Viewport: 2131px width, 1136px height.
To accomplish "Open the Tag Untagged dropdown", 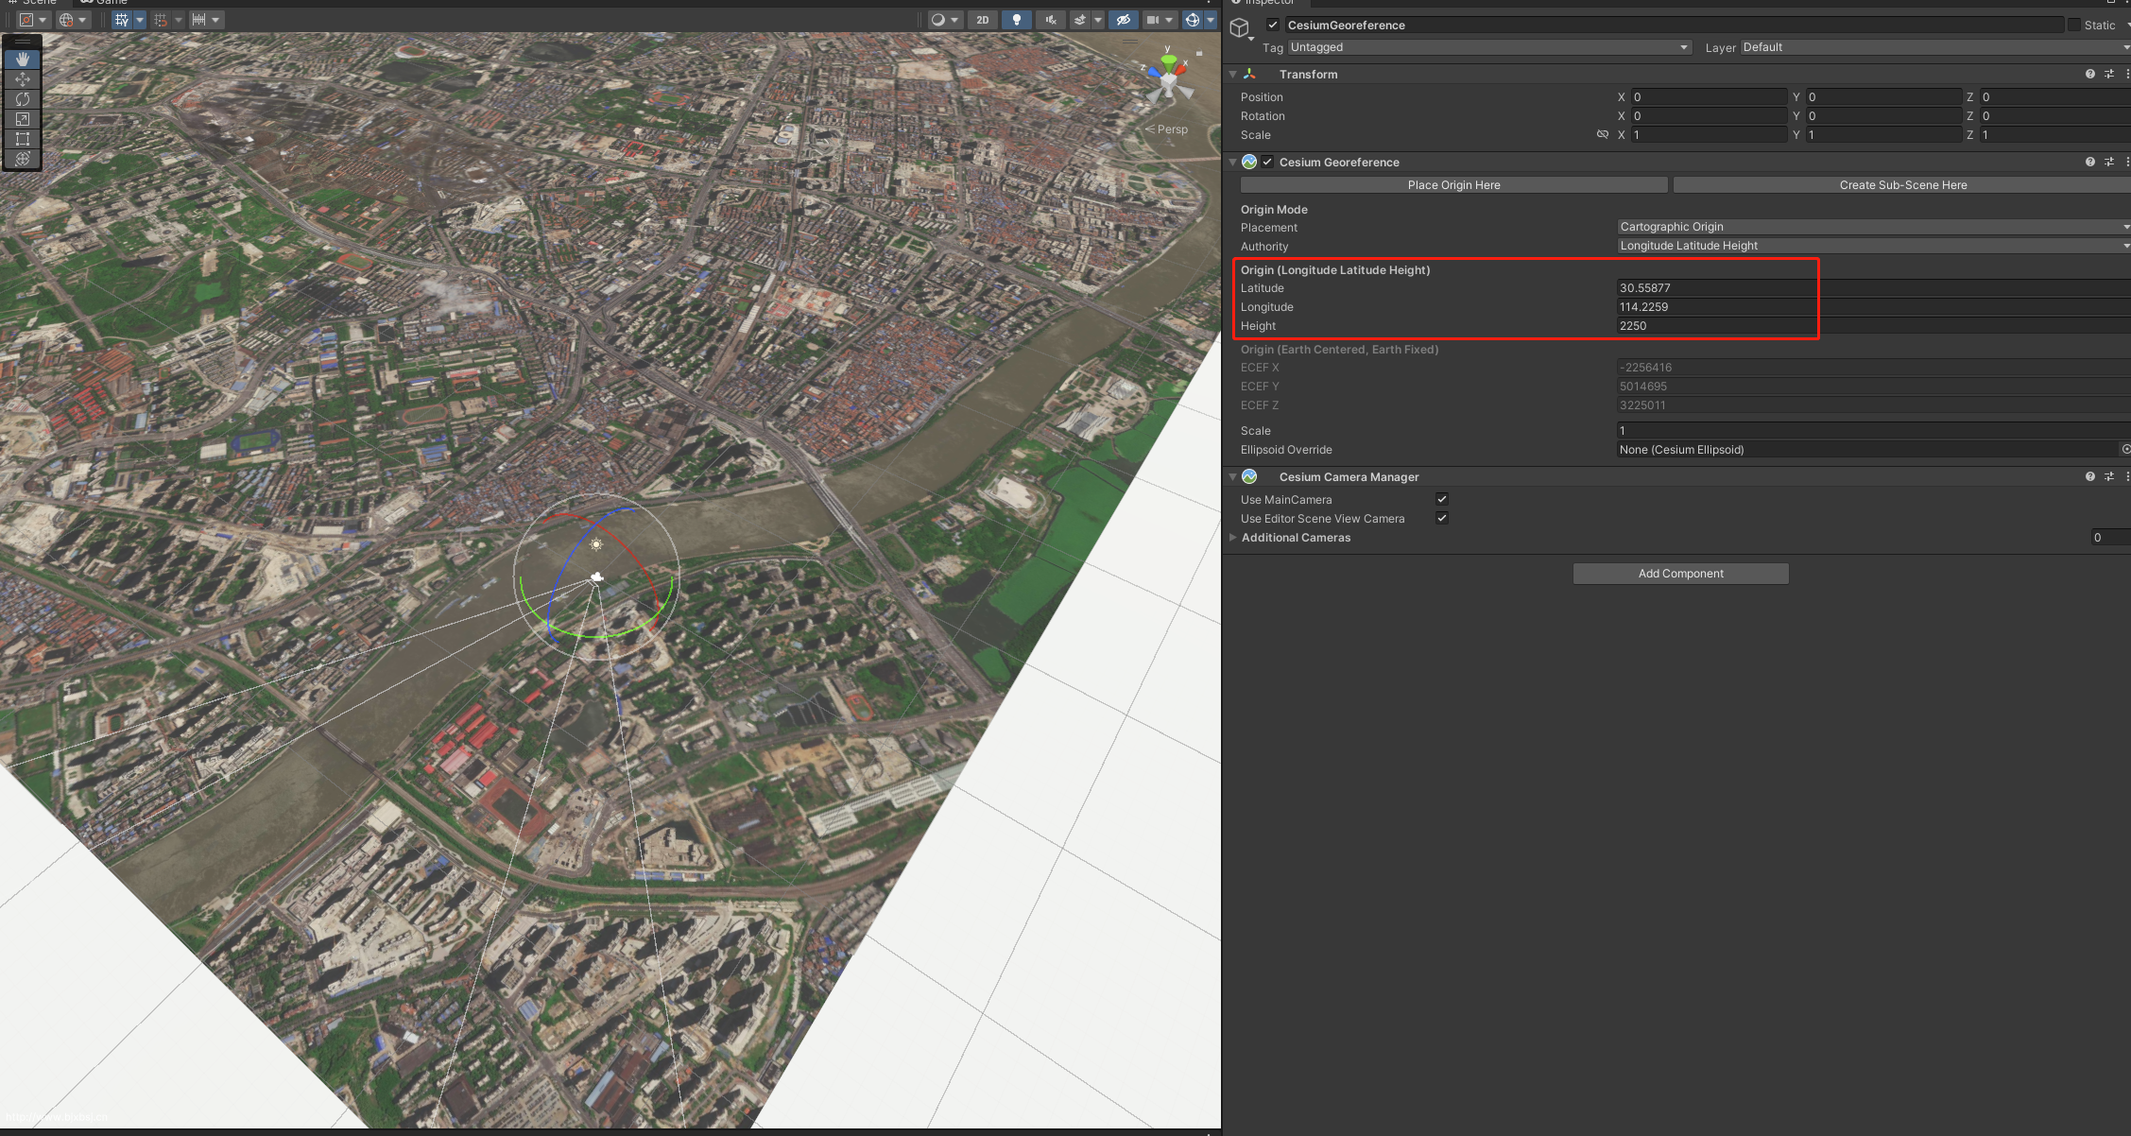I will coord(1489,47).
